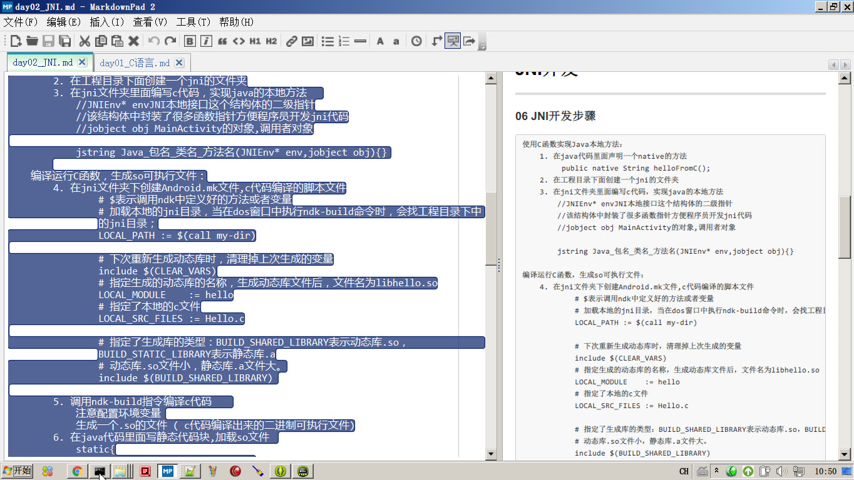Viewport: 854px width, 480px height.
Task: Click preview line 'LOCAL_SRC_FILES := Hello.c'
Action: click(x=632, y=406)
